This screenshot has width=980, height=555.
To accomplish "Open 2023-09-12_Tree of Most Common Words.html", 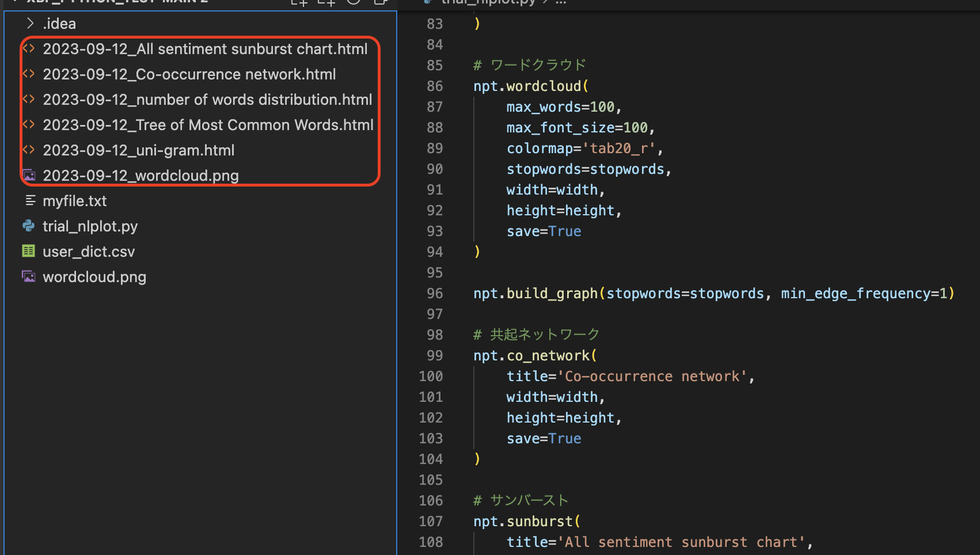I will (x=208, y=125).
